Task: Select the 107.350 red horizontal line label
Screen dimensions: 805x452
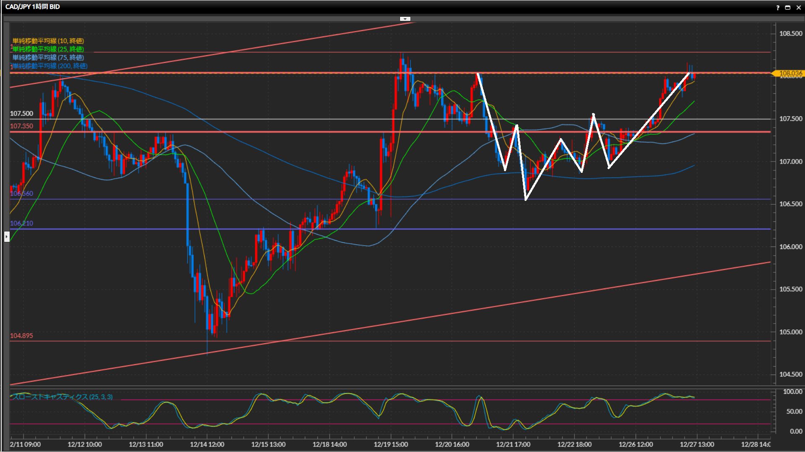Action: click(x=21, y=126)
